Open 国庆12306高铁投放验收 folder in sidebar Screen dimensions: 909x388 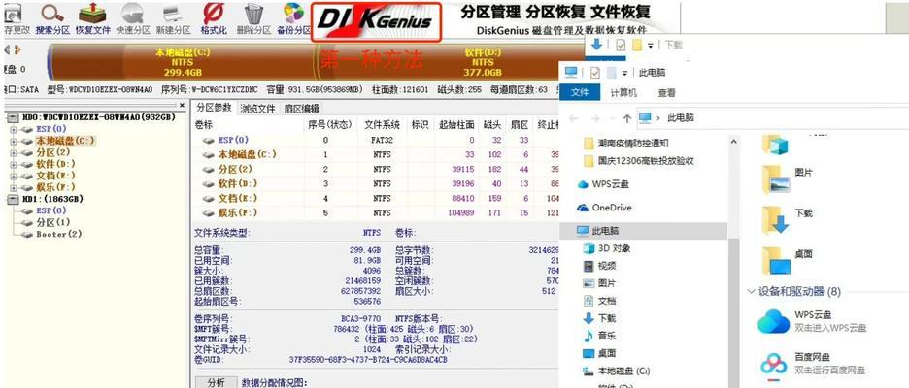(644, 160)
